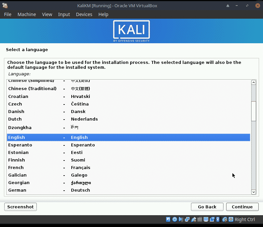Open the Input menu
Screen dimensions: 263x227
(x=64, y=14)
